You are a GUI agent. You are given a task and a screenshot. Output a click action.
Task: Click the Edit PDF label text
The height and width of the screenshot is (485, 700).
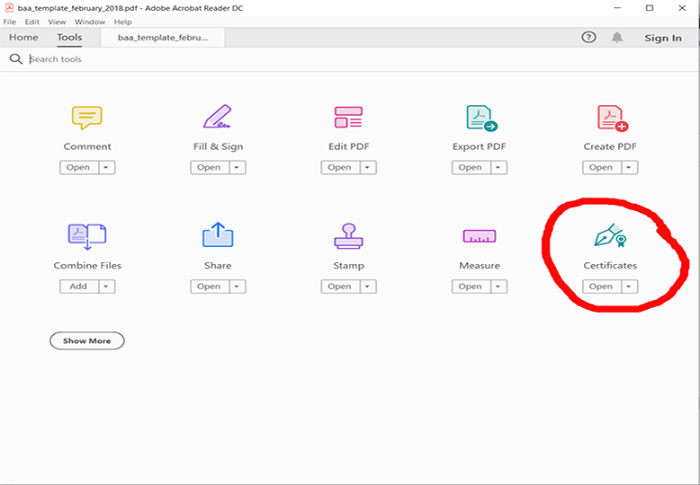coord(349,146)
